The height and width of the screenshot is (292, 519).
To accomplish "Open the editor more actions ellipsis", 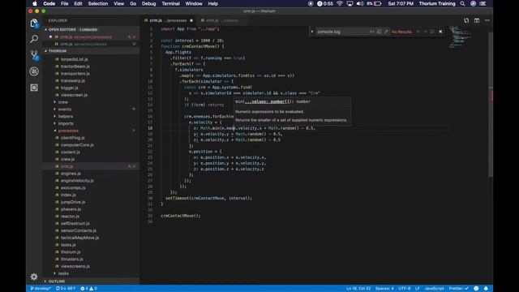I will [487, 20].
